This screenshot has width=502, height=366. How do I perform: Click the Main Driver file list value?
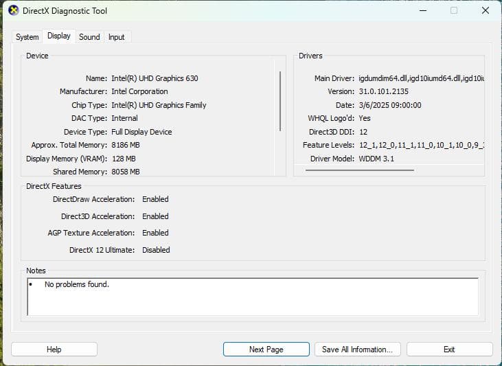[421, 78]
